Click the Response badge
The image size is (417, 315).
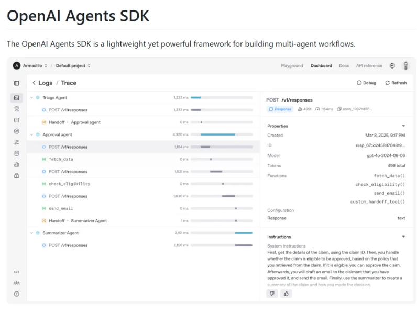click(280, 109)
